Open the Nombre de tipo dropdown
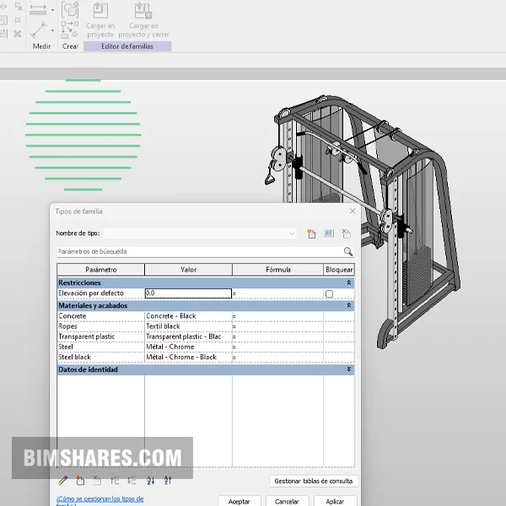The height and width of the screenshot is (506, 506). pyautogui.click(x=292, y=234)
